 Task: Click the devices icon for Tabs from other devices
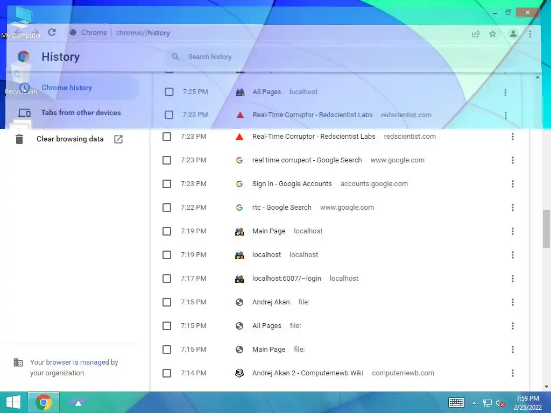24,113
